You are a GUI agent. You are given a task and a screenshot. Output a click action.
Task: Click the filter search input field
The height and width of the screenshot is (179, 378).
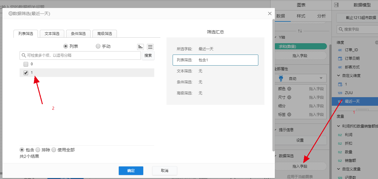80,55
